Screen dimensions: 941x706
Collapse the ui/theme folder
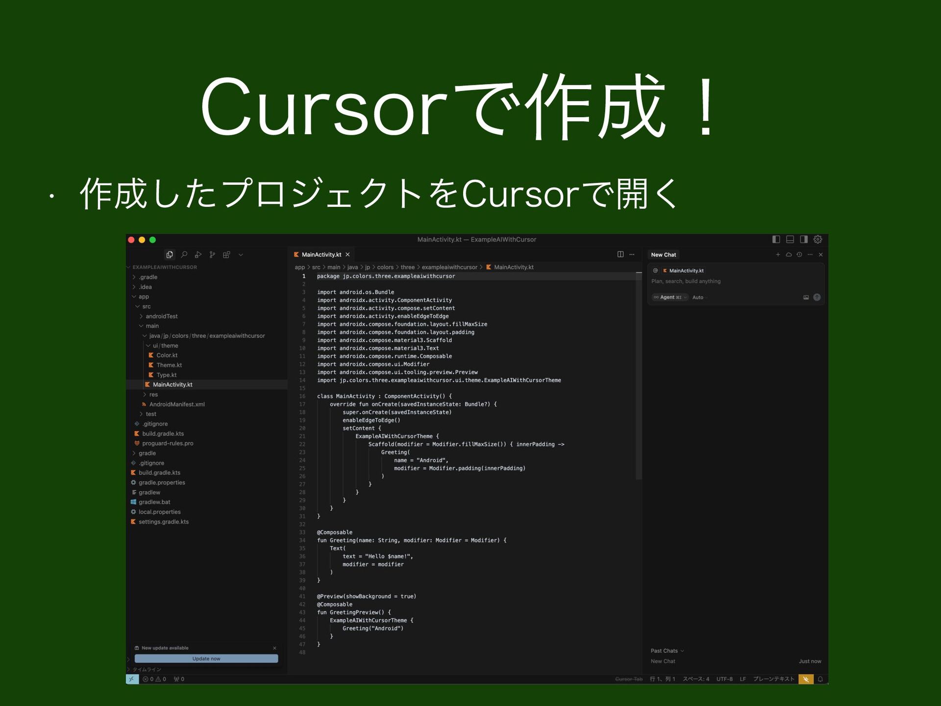coord(206,346)
